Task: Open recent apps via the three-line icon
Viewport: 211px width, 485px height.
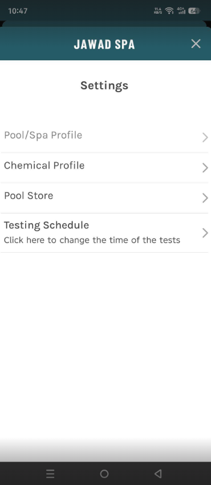Action: point(50,474)
